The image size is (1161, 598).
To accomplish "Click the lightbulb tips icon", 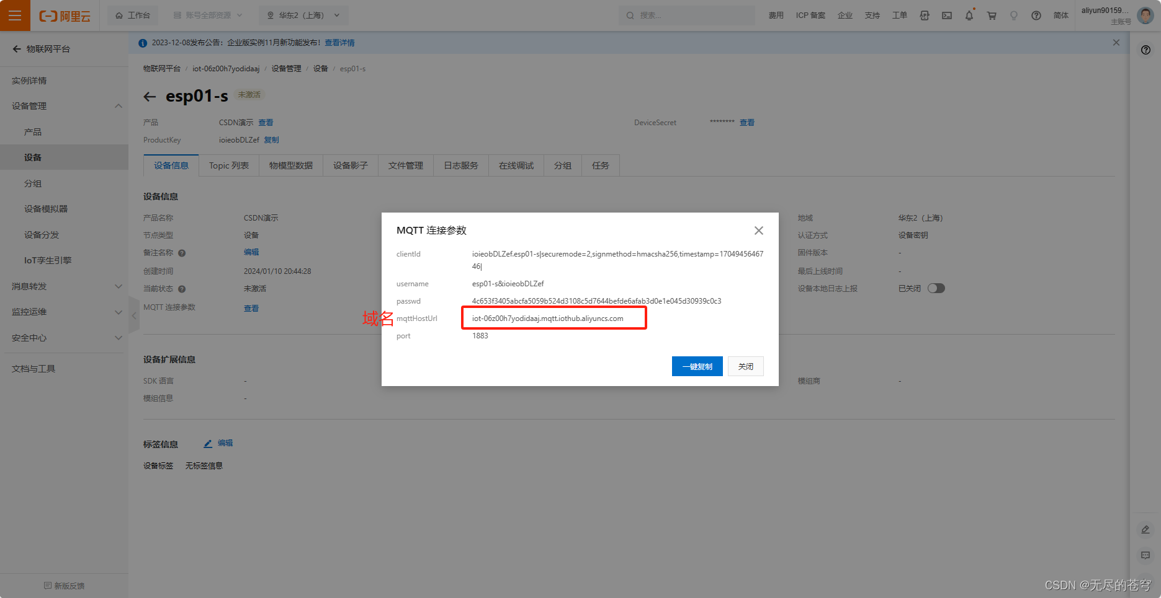I will [1014, 15].
